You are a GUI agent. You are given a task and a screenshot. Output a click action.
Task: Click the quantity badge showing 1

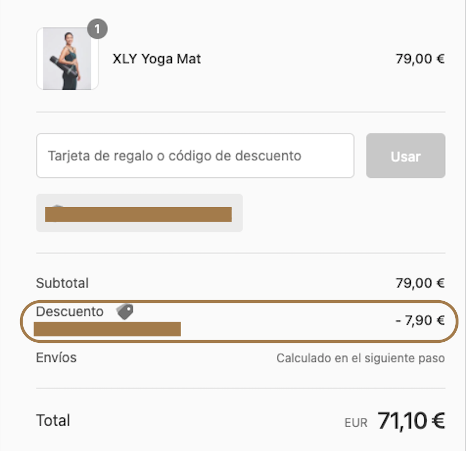tap(97, 29)
